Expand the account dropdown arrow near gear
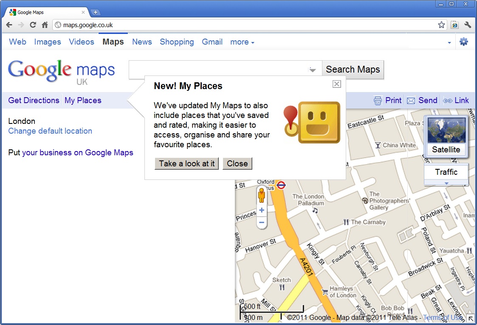This screenshot has width=477, height=325. pos(449,43)
